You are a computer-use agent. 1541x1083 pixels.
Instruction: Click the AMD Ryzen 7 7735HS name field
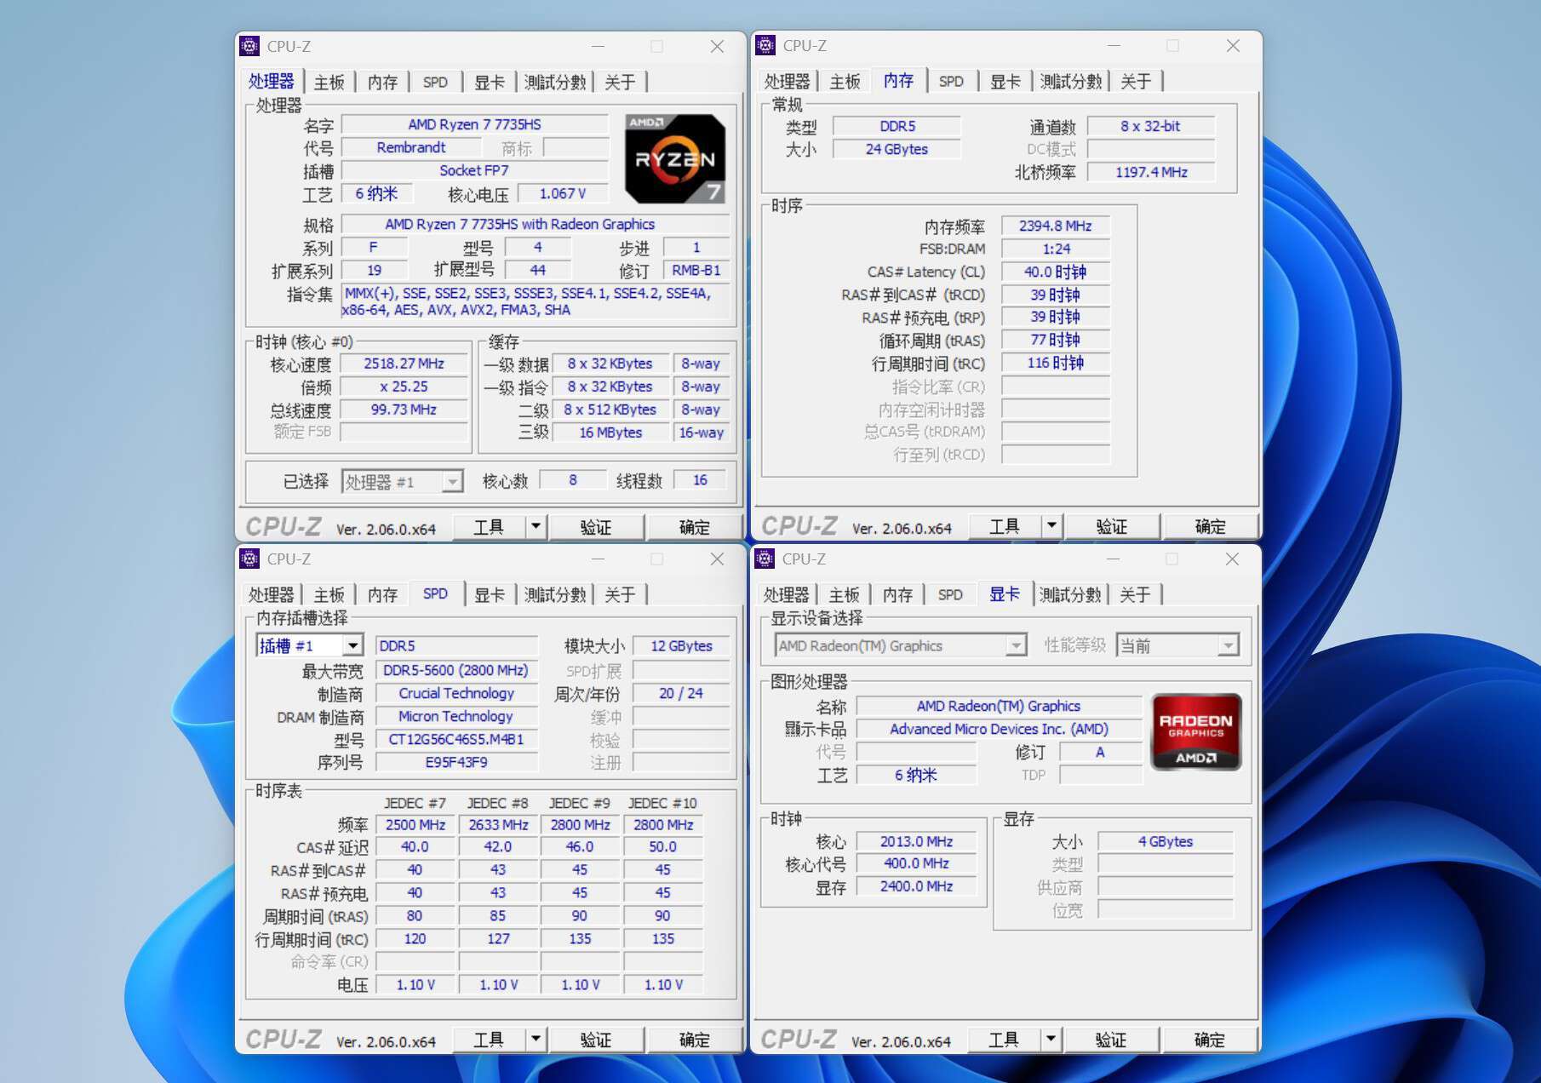pyautogui.click(x=474, y=124)
